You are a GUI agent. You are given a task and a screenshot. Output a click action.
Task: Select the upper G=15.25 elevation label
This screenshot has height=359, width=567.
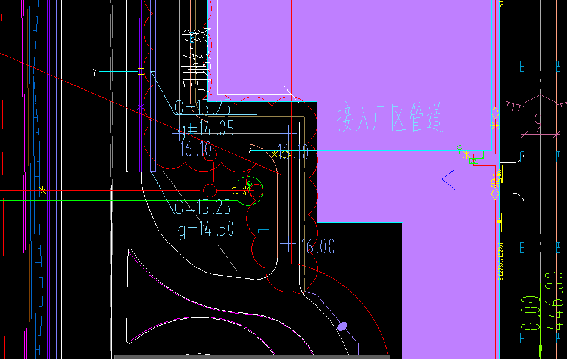(x=202, y=108)
